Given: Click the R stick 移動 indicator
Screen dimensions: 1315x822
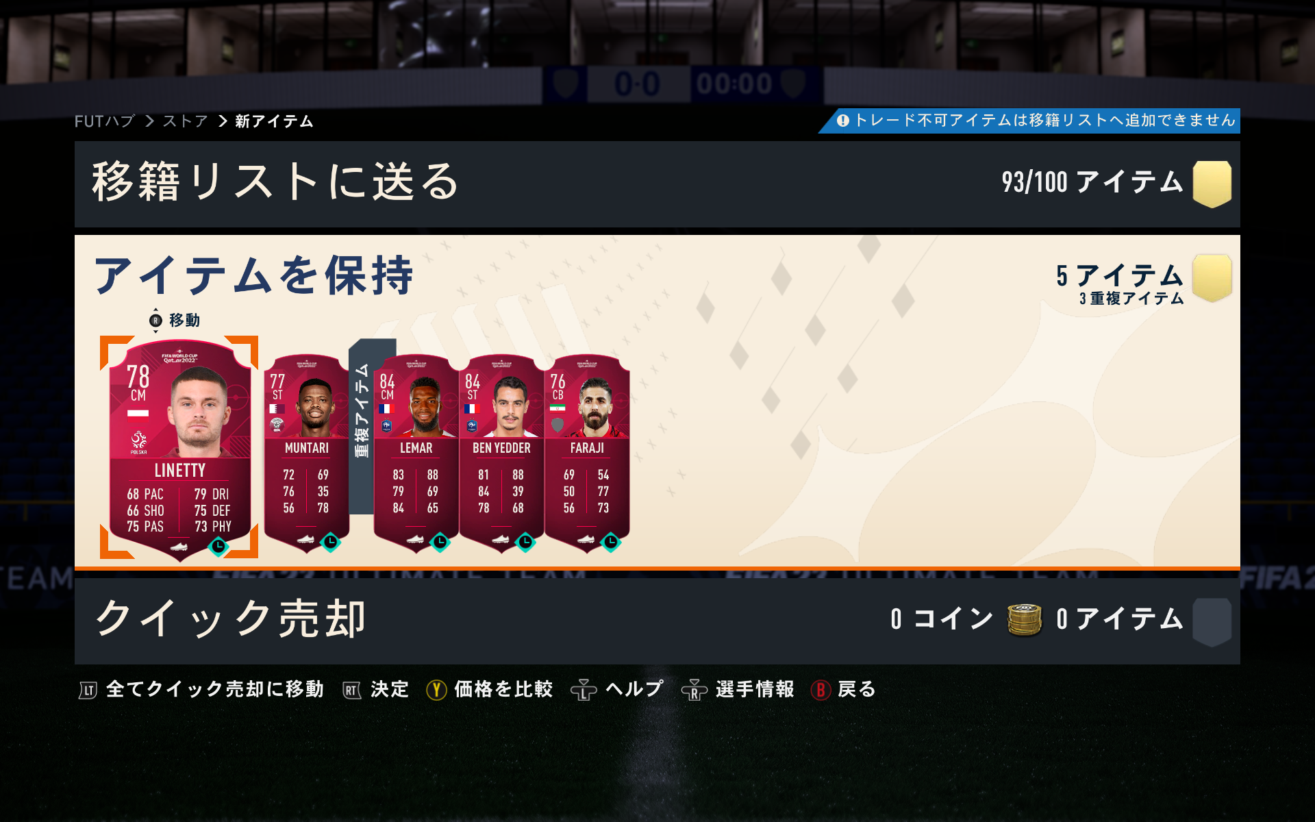Looking at the screenshot, I should click(x=155, y=320).
